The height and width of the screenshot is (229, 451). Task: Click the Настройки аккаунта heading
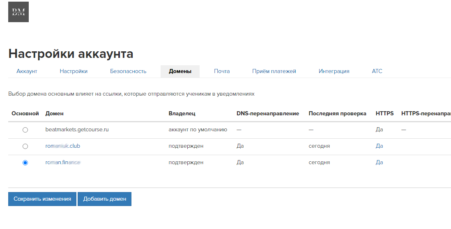[71, 54]
